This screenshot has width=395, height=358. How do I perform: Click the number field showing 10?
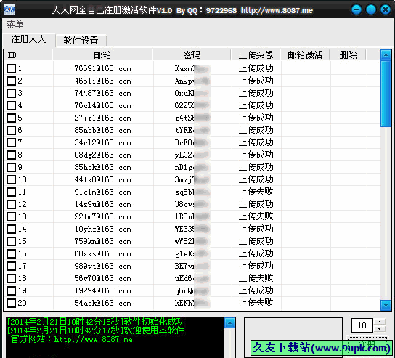pos(362,325)
